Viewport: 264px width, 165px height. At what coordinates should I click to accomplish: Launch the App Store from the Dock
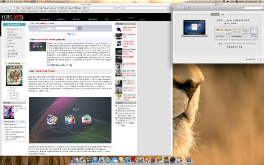click(95, 160)
